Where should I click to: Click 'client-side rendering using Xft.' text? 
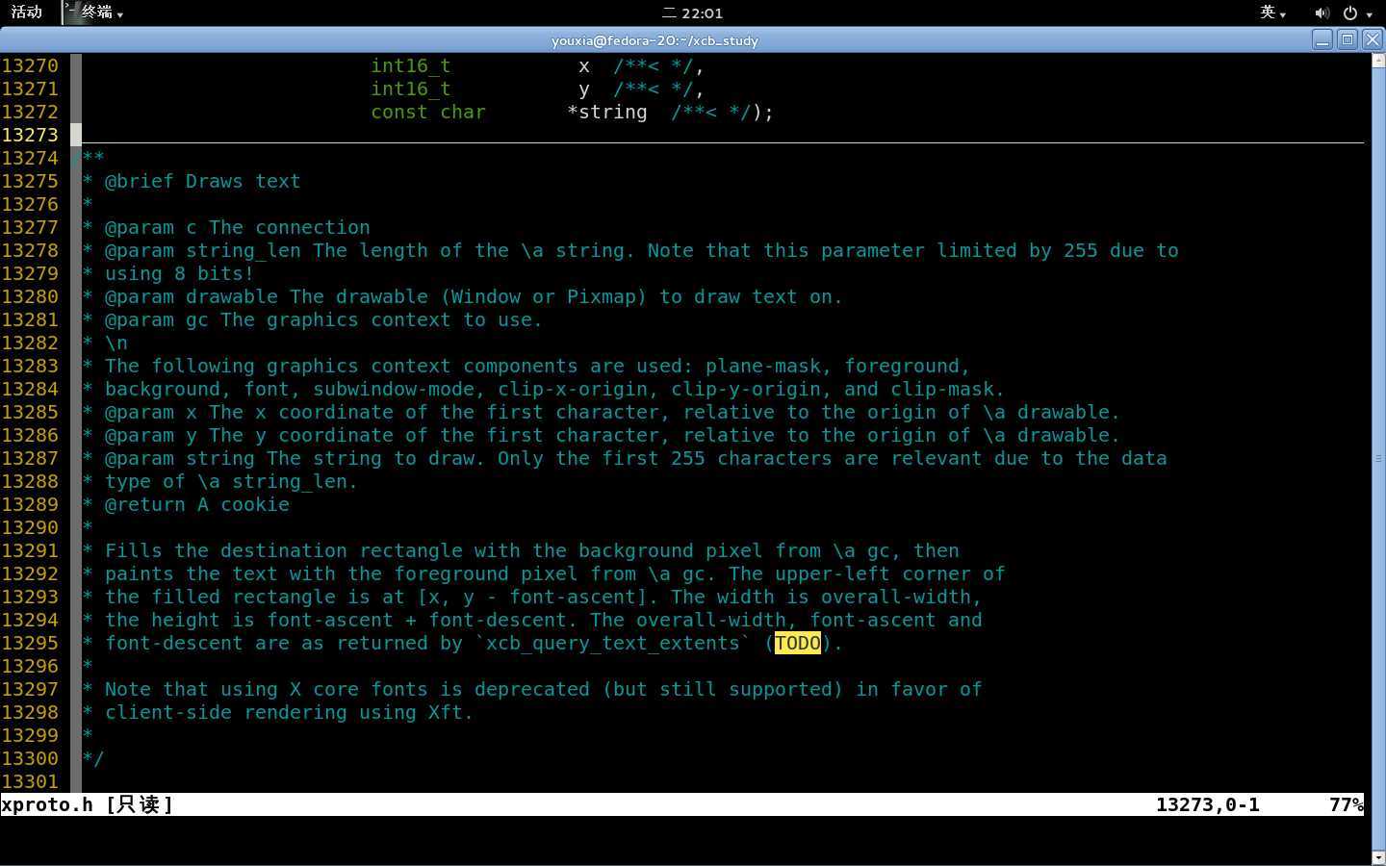click(289, 712)
